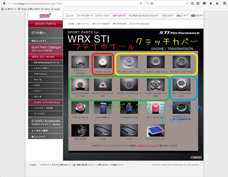The width and height of the screenshot is (228, 177).
Task: Open the サイトマップ footer link
Action: (x=45, y=165)
